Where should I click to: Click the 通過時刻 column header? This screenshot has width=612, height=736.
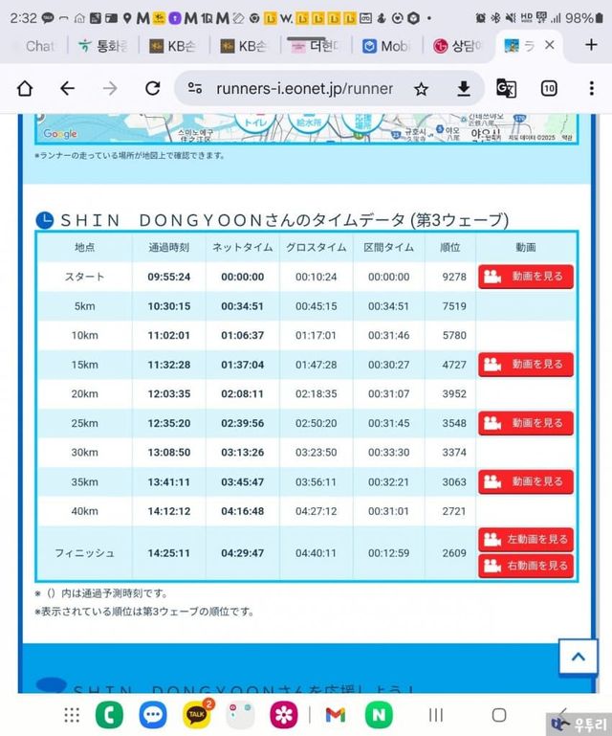click(169, 247)
